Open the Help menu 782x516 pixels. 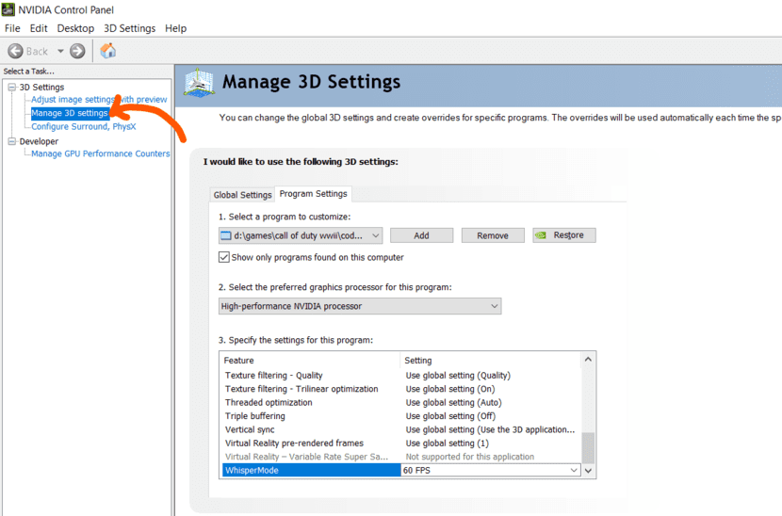click(175, 28)
